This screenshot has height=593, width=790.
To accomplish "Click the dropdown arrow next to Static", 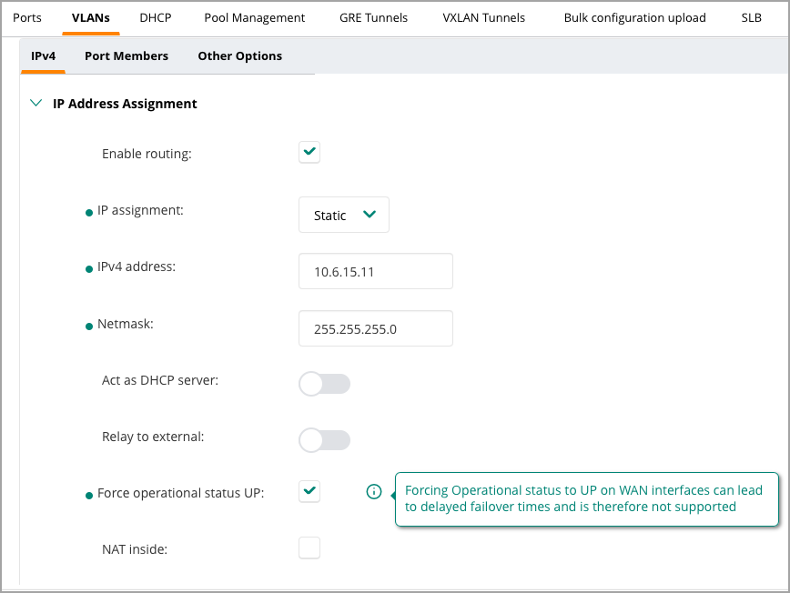I will pyautogui.click(x=370, y=215).
